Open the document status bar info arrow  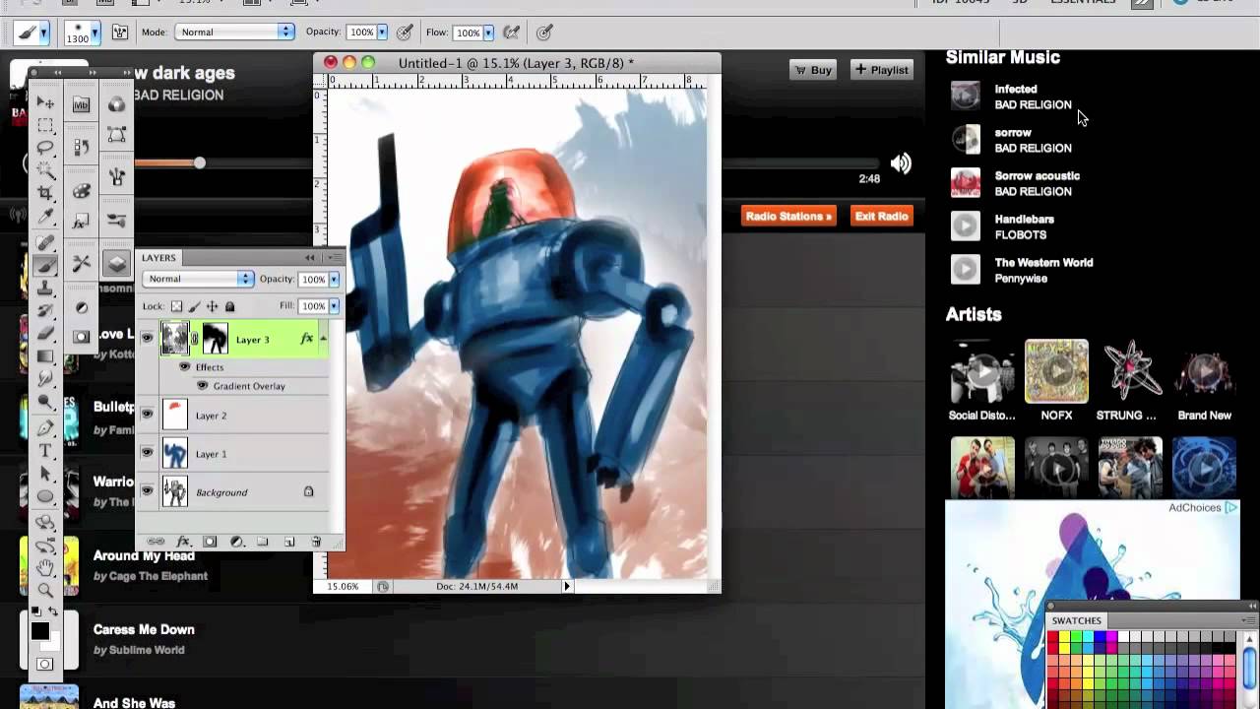pyautogui.click(x=566, y=586)
